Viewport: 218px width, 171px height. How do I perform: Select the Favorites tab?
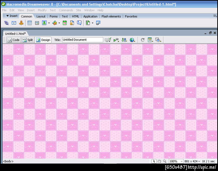tap(131, 16)
